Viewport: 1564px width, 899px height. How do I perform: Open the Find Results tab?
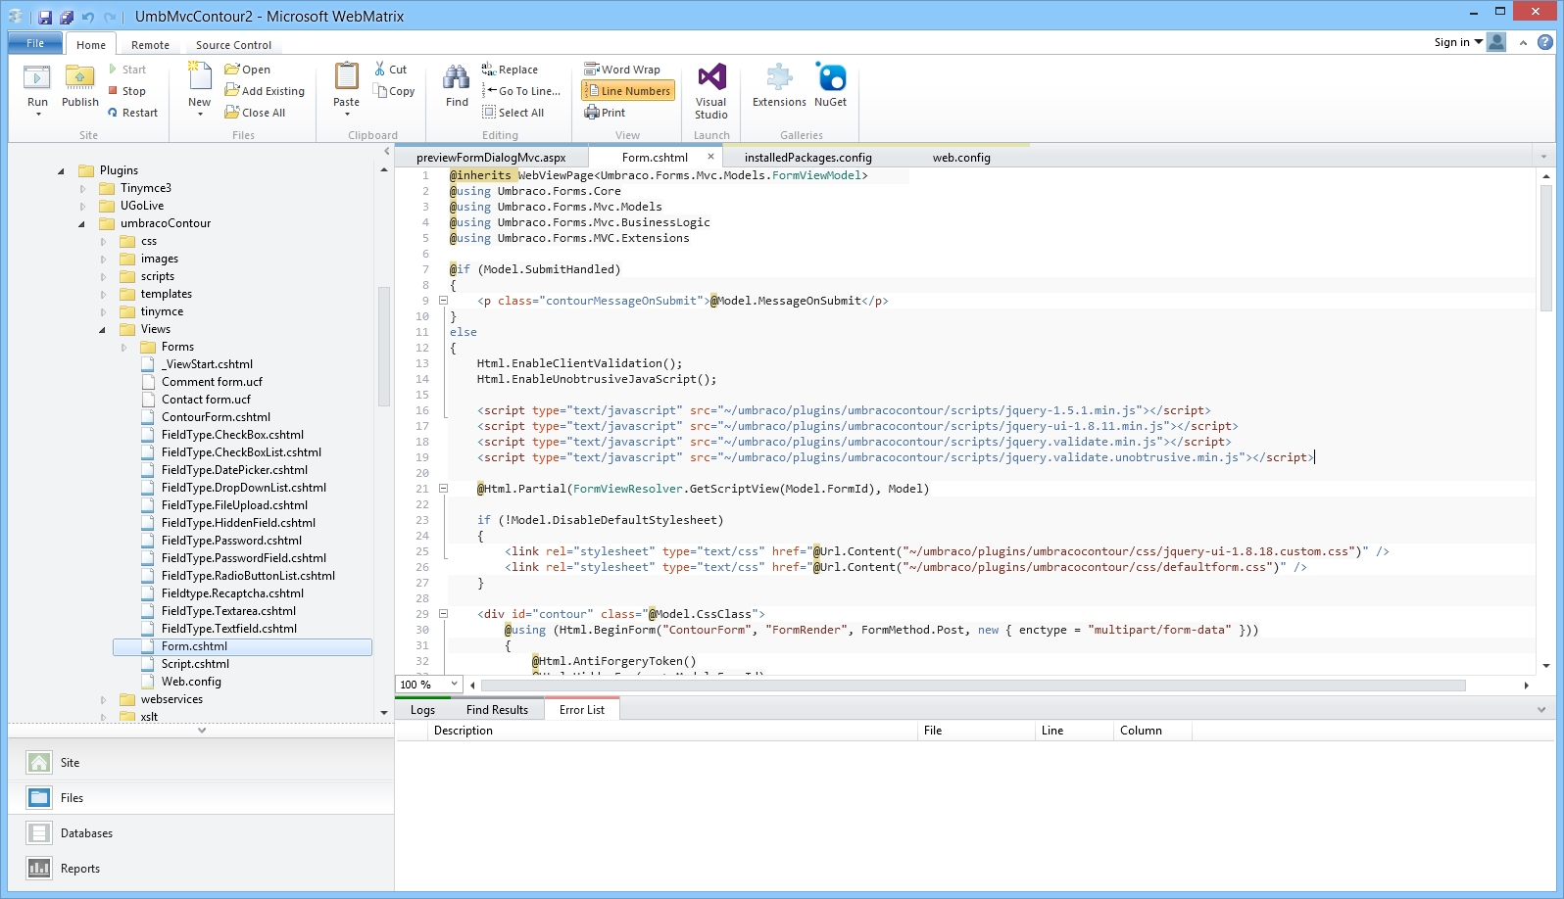click(497, 710)
